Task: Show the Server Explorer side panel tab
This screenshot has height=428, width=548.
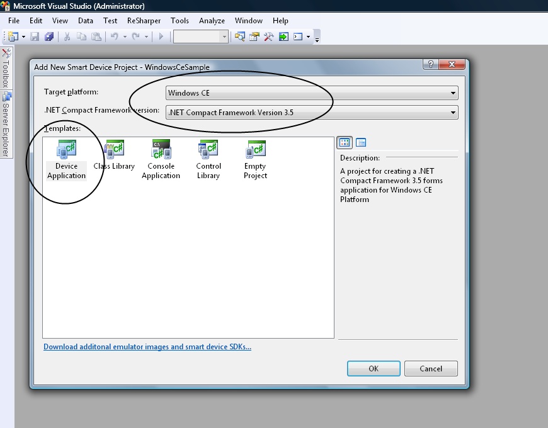Action: [x=6, y=124]
